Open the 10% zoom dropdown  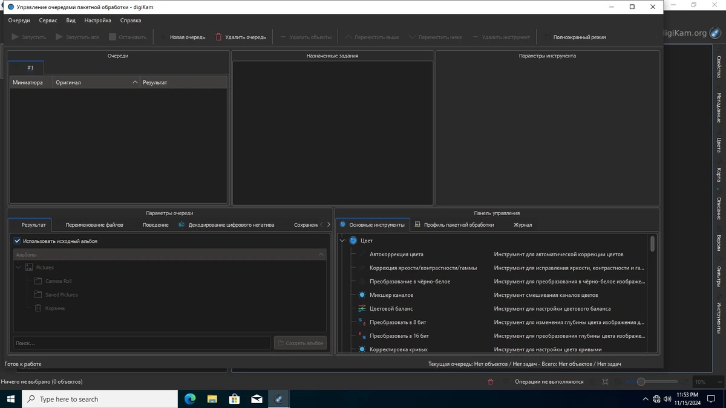click(707, 382)
